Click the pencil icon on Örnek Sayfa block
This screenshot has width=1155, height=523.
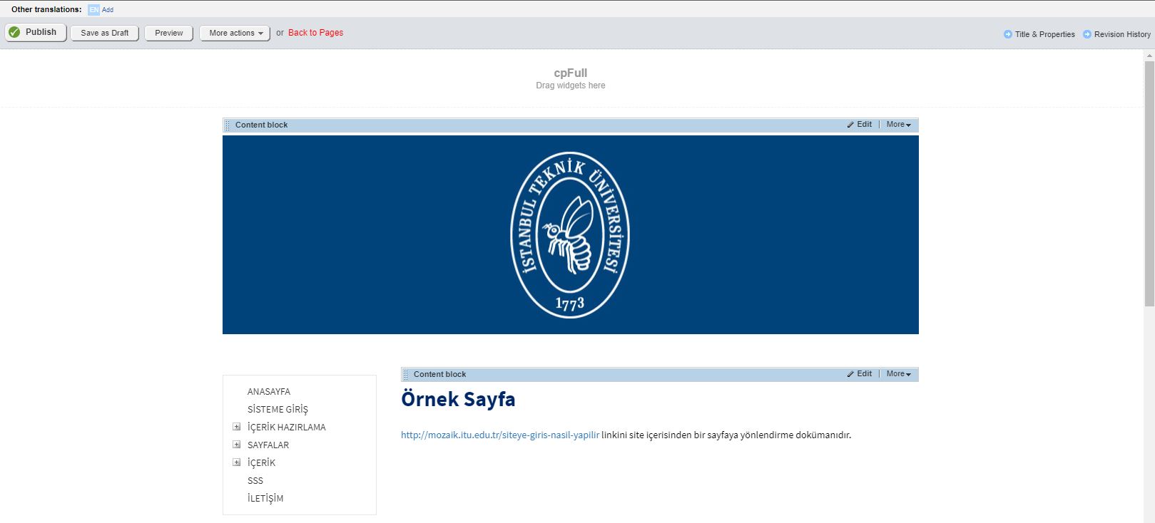[850, 374]
